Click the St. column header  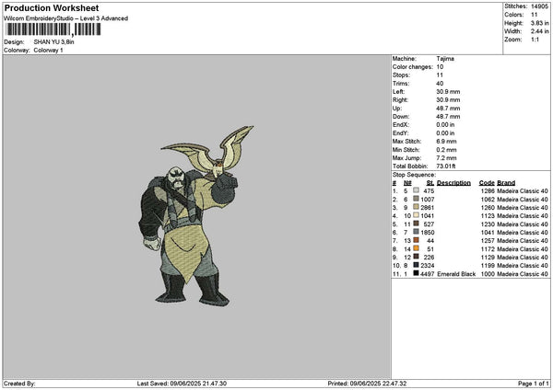click(x=430, y=183)
